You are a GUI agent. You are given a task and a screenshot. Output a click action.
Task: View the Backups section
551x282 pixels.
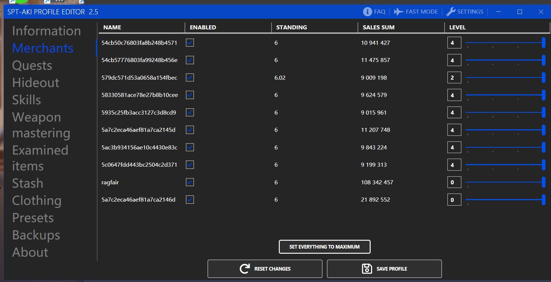coord(36,235)
